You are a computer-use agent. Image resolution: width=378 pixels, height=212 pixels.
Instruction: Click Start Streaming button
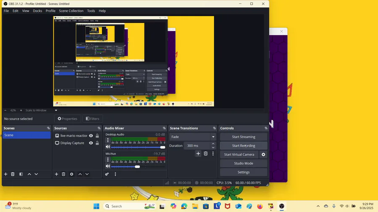coord(244,137)
